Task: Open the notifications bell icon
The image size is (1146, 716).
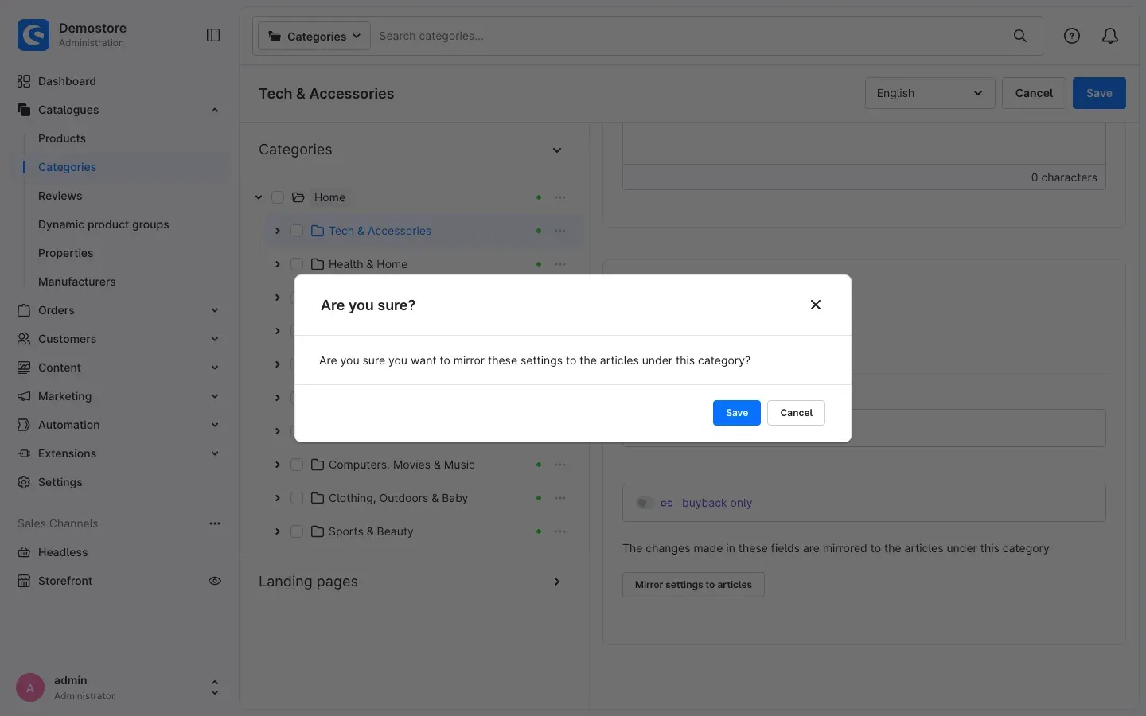Action: coord(1110,36)
